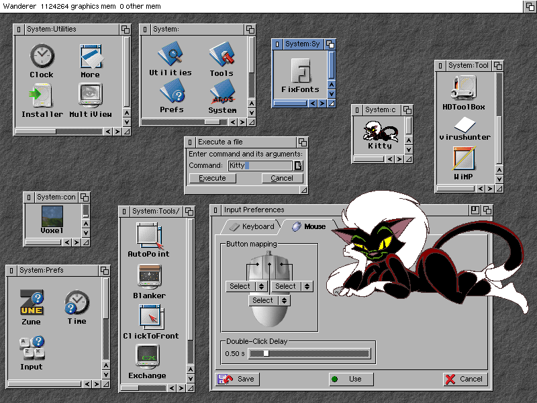The image size is (537, 403).
Task: Click scroll left arrow in System:Sy window
Action: [x=313, y=103]
